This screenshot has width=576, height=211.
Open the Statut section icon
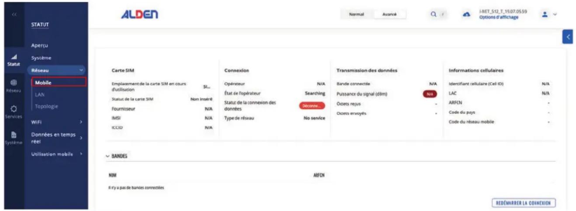[14, 59]
